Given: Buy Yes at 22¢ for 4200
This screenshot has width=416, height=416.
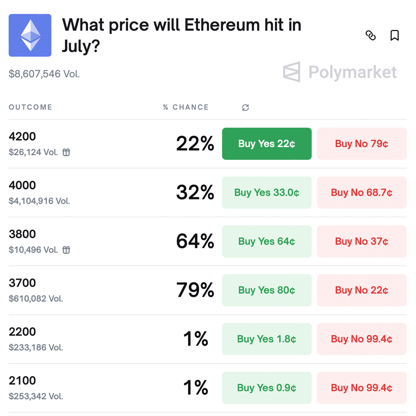Looking at the screenshot, I should (x=267, y=144).
